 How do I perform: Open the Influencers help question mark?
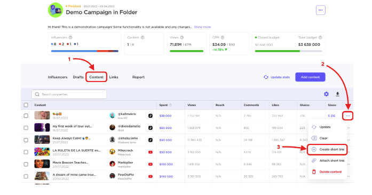tap(70, 37)
